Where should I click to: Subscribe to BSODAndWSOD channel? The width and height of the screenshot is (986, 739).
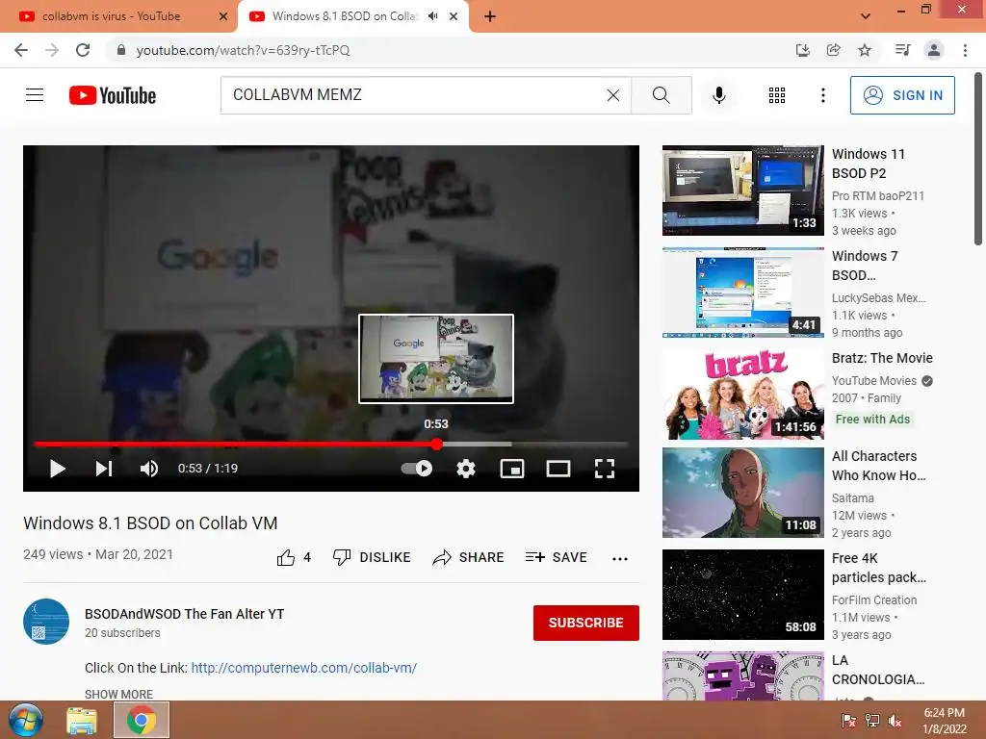tap(586, 623)
